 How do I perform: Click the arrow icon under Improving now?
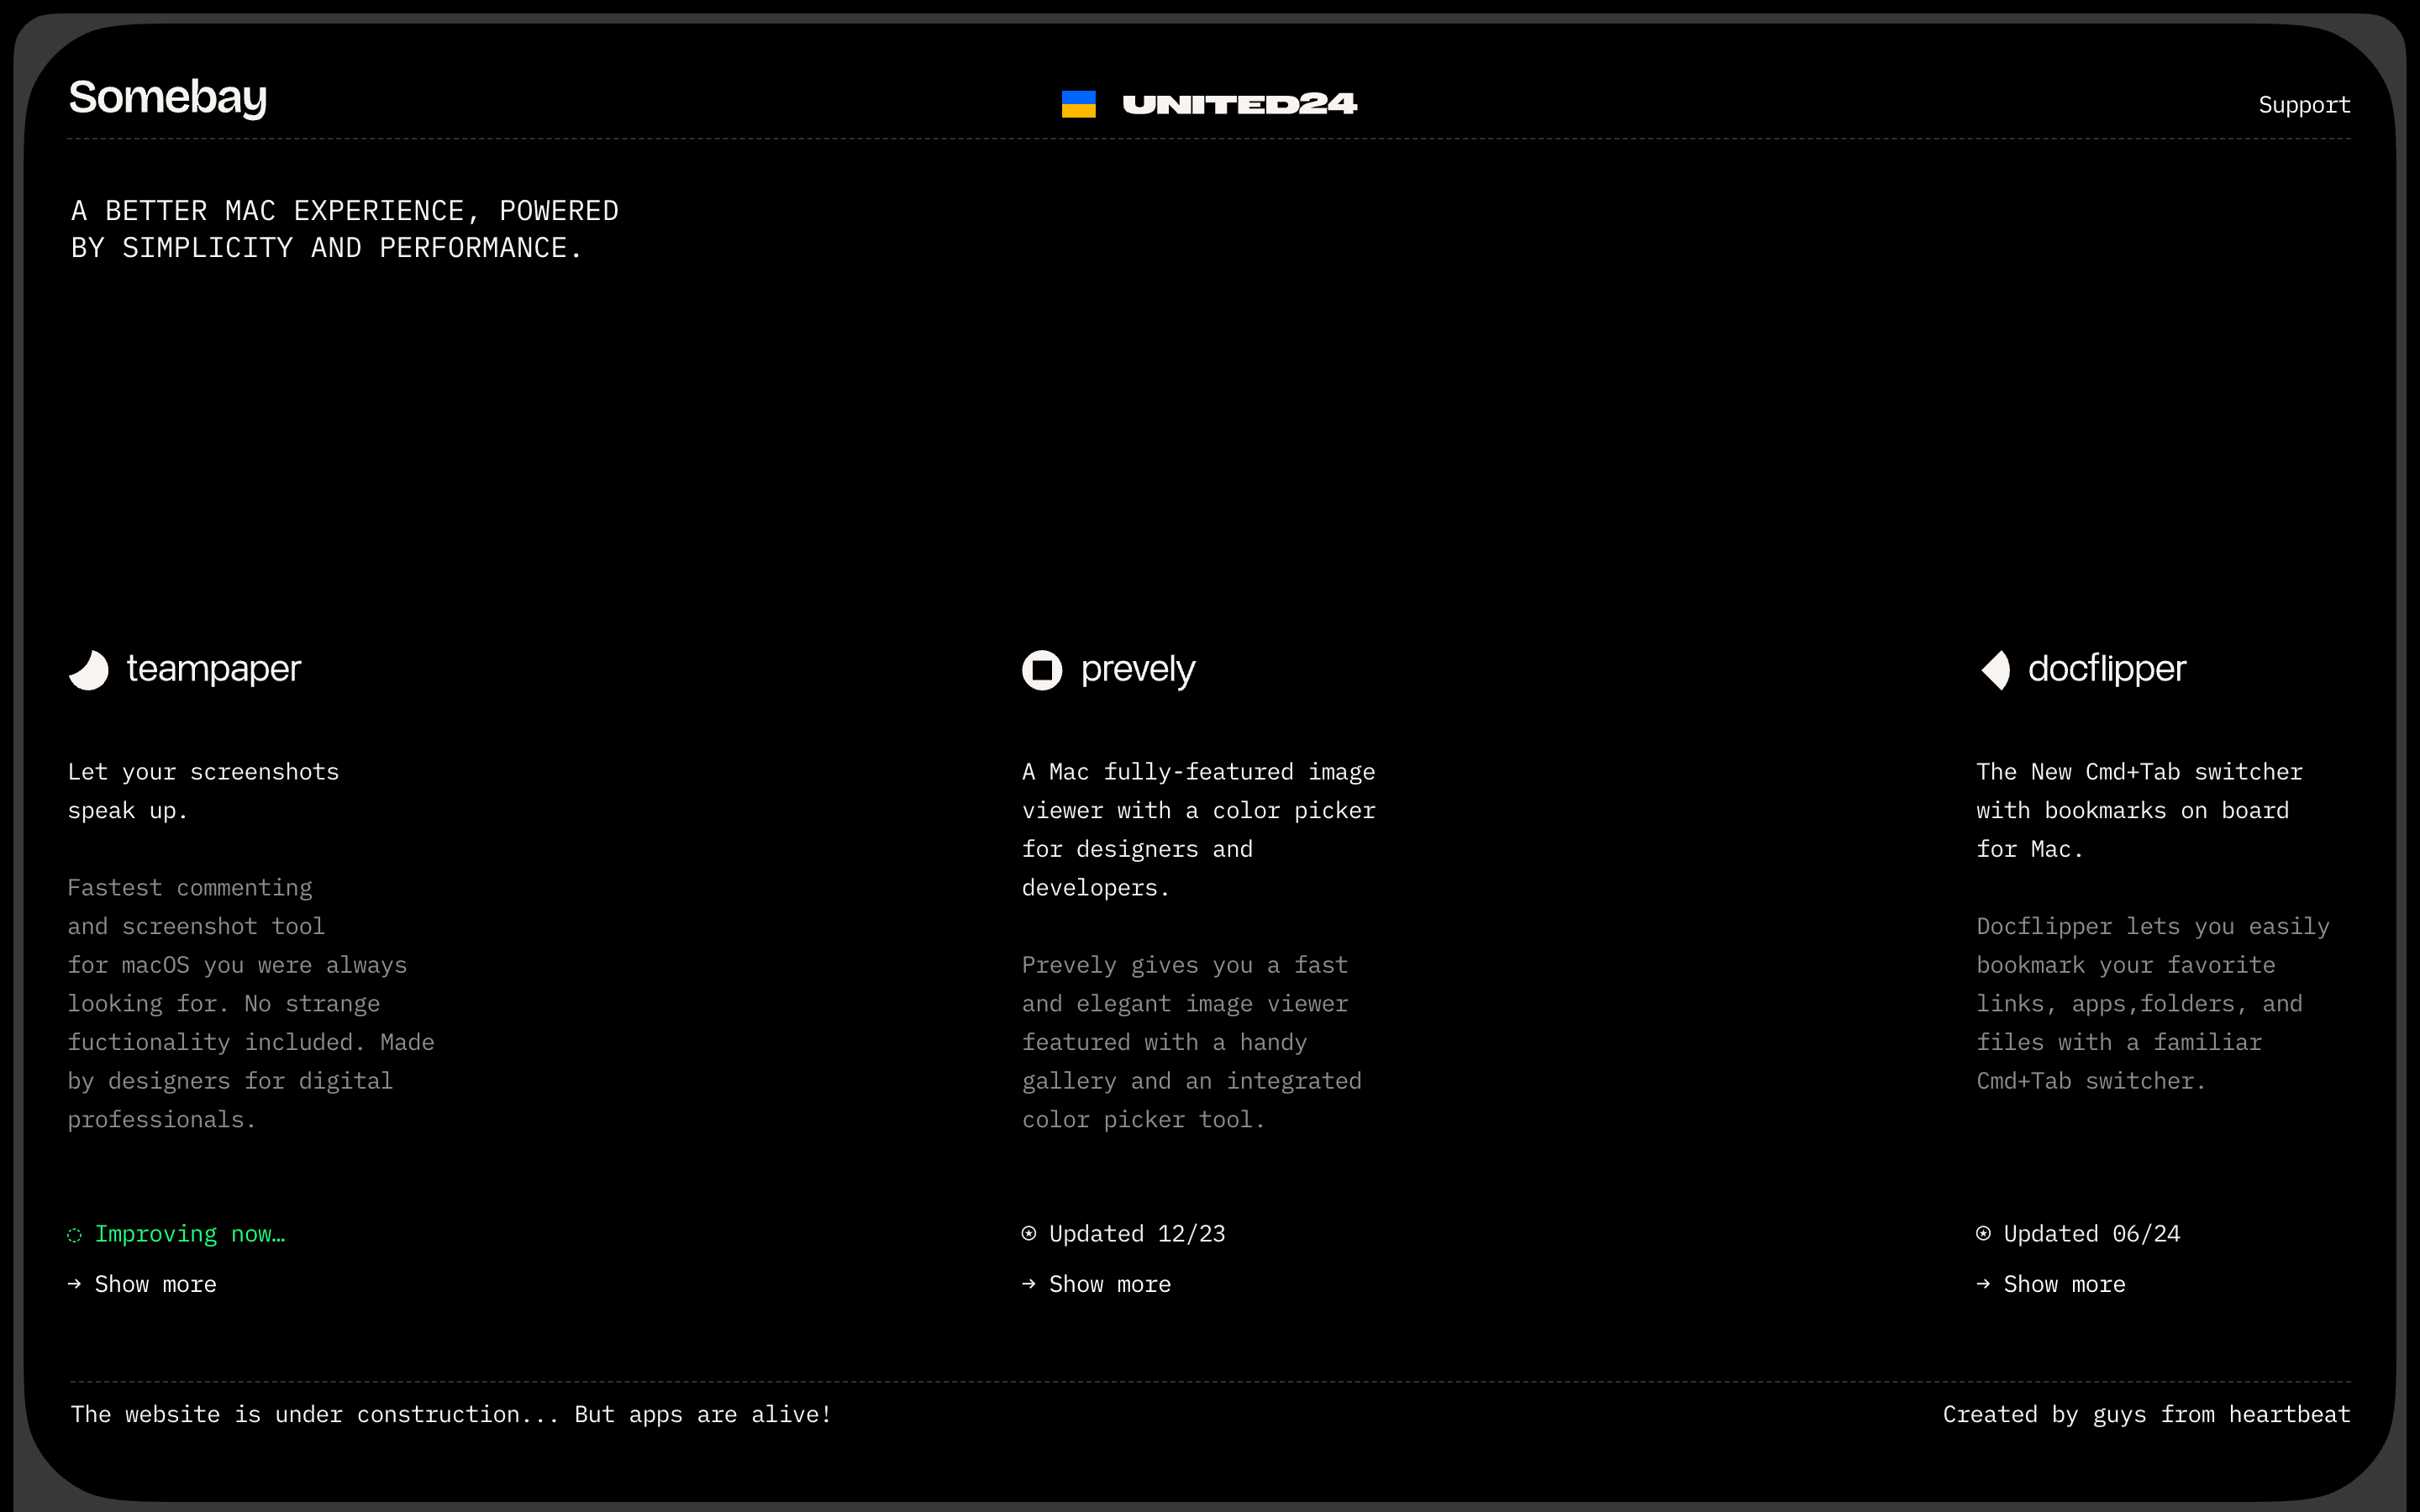[x=75, y=1284]
